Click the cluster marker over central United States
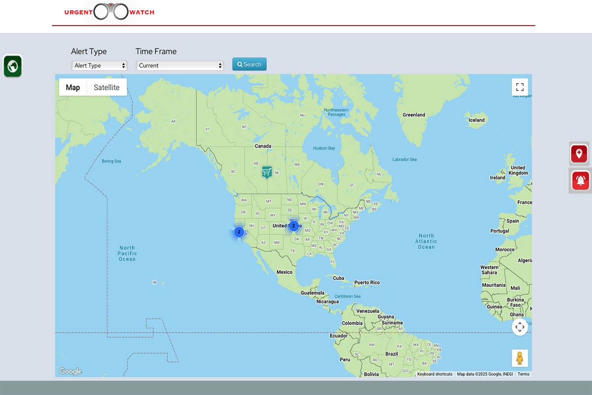 point(294,226)
